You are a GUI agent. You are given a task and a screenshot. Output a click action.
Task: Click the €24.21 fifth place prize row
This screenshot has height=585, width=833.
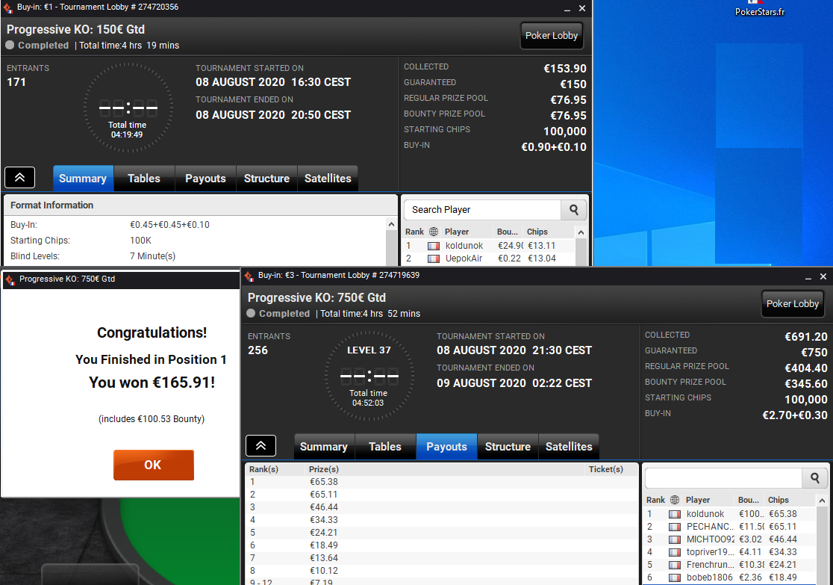click(x=441, y=533)
